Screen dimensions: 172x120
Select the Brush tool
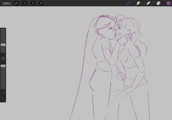tap(128, 3)
